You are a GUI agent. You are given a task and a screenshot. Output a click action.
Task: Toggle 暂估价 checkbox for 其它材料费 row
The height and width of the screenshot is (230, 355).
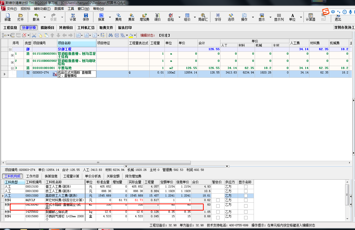218,200
